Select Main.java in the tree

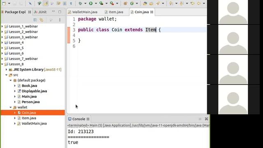(x=29, y=97)
